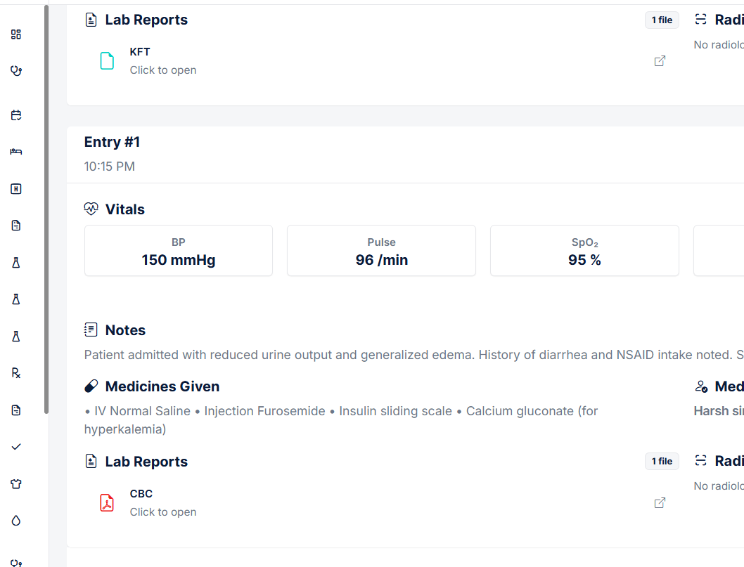Click the SpO₂ 95 % vitals card

[584, 251]
